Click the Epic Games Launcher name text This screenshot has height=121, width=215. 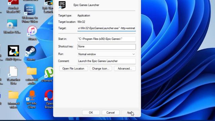86,5
